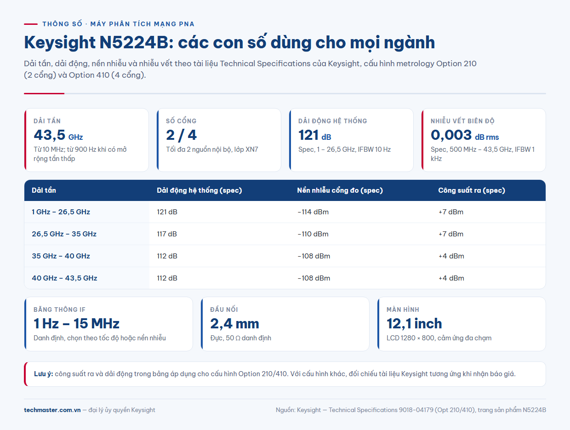Click the 'ĐẦU NỐI' card label
Screen dimensions: 570x430
[x=224, y=310]
